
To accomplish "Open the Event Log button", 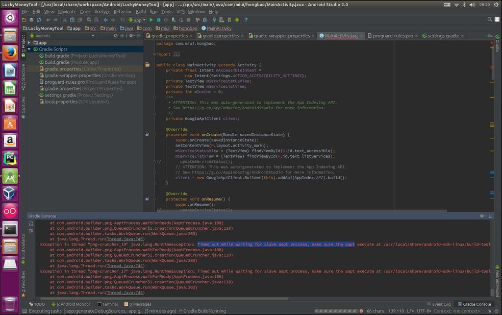I will pyautogui.click(x=439, y=304).
